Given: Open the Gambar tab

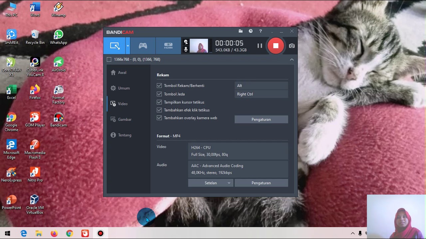Looking at the screenshot, I should tap(128, 119).
